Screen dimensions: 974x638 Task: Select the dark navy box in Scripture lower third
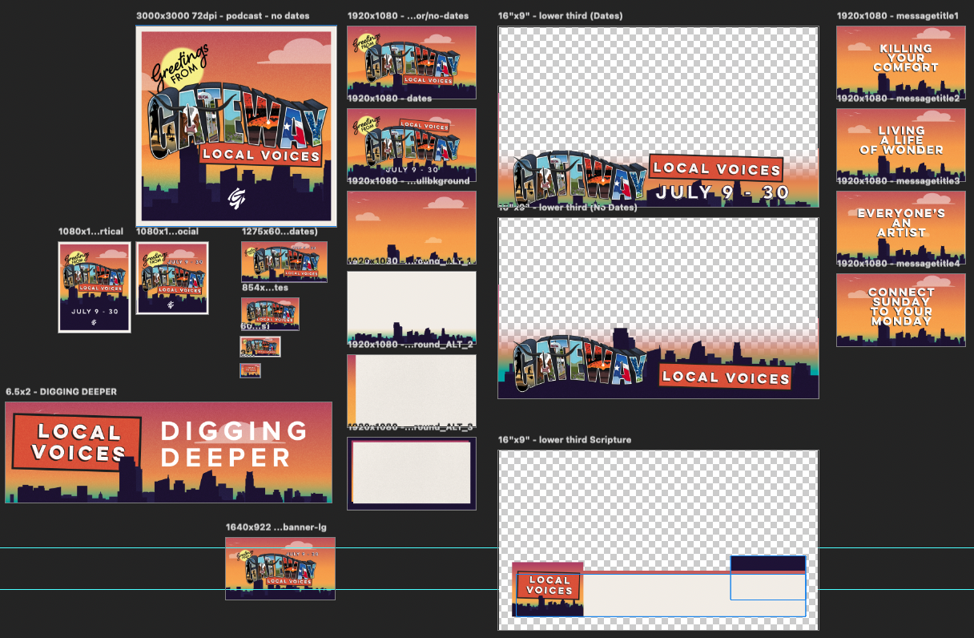point(767,563)
